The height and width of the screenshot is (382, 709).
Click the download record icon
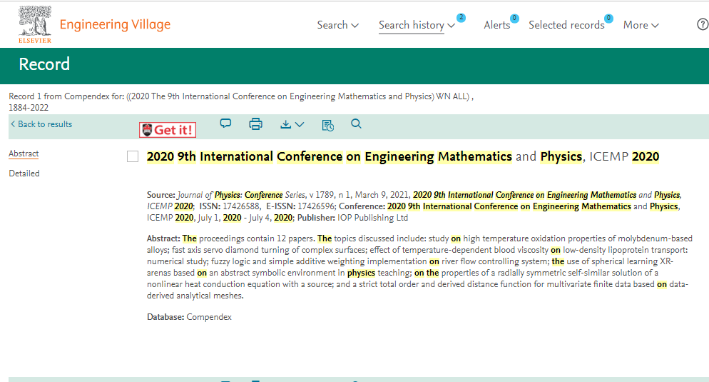click(292, 124)
